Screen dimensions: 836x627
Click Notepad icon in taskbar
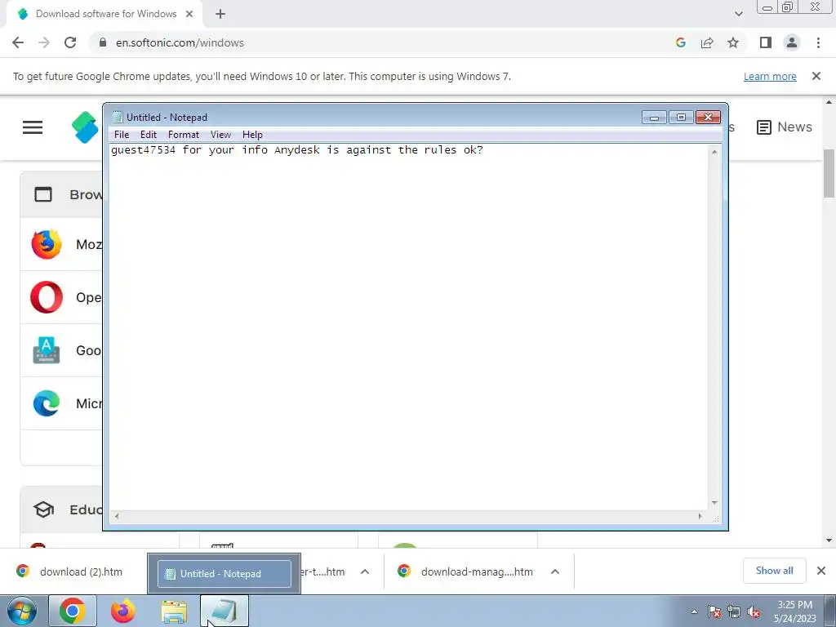(x=225, y=611)
